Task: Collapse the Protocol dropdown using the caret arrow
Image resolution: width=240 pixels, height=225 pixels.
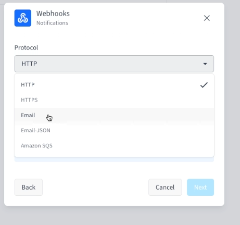Action: 205,64
